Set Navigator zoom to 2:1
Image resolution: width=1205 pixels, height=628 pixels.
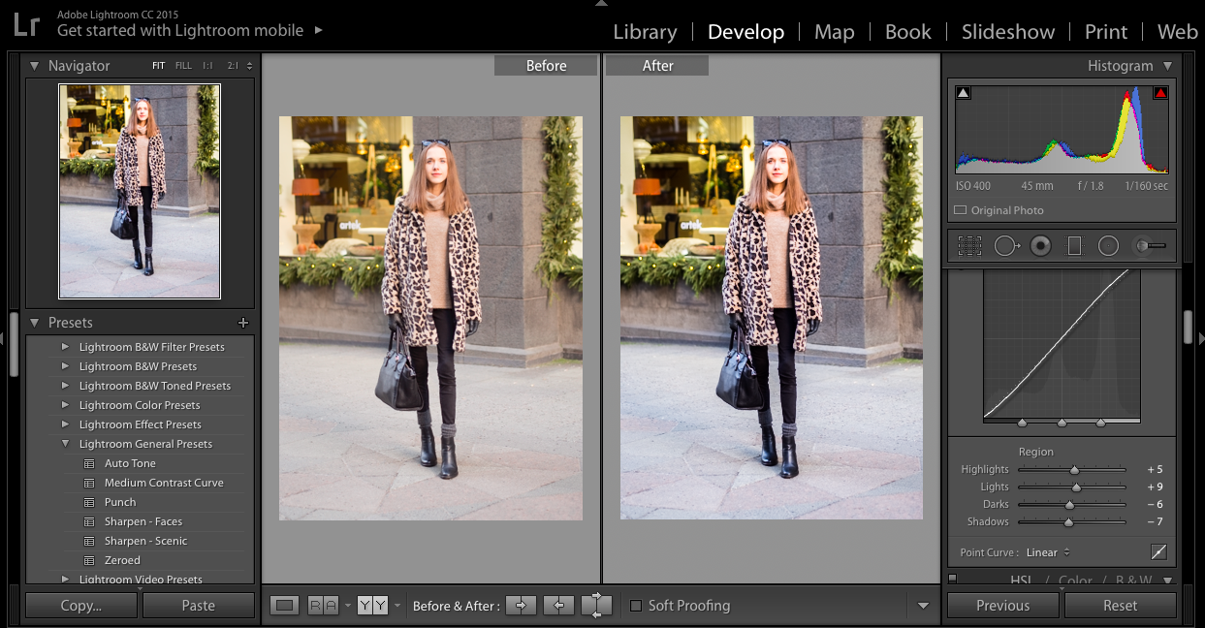pyautogui.click(x=233, y=66)
